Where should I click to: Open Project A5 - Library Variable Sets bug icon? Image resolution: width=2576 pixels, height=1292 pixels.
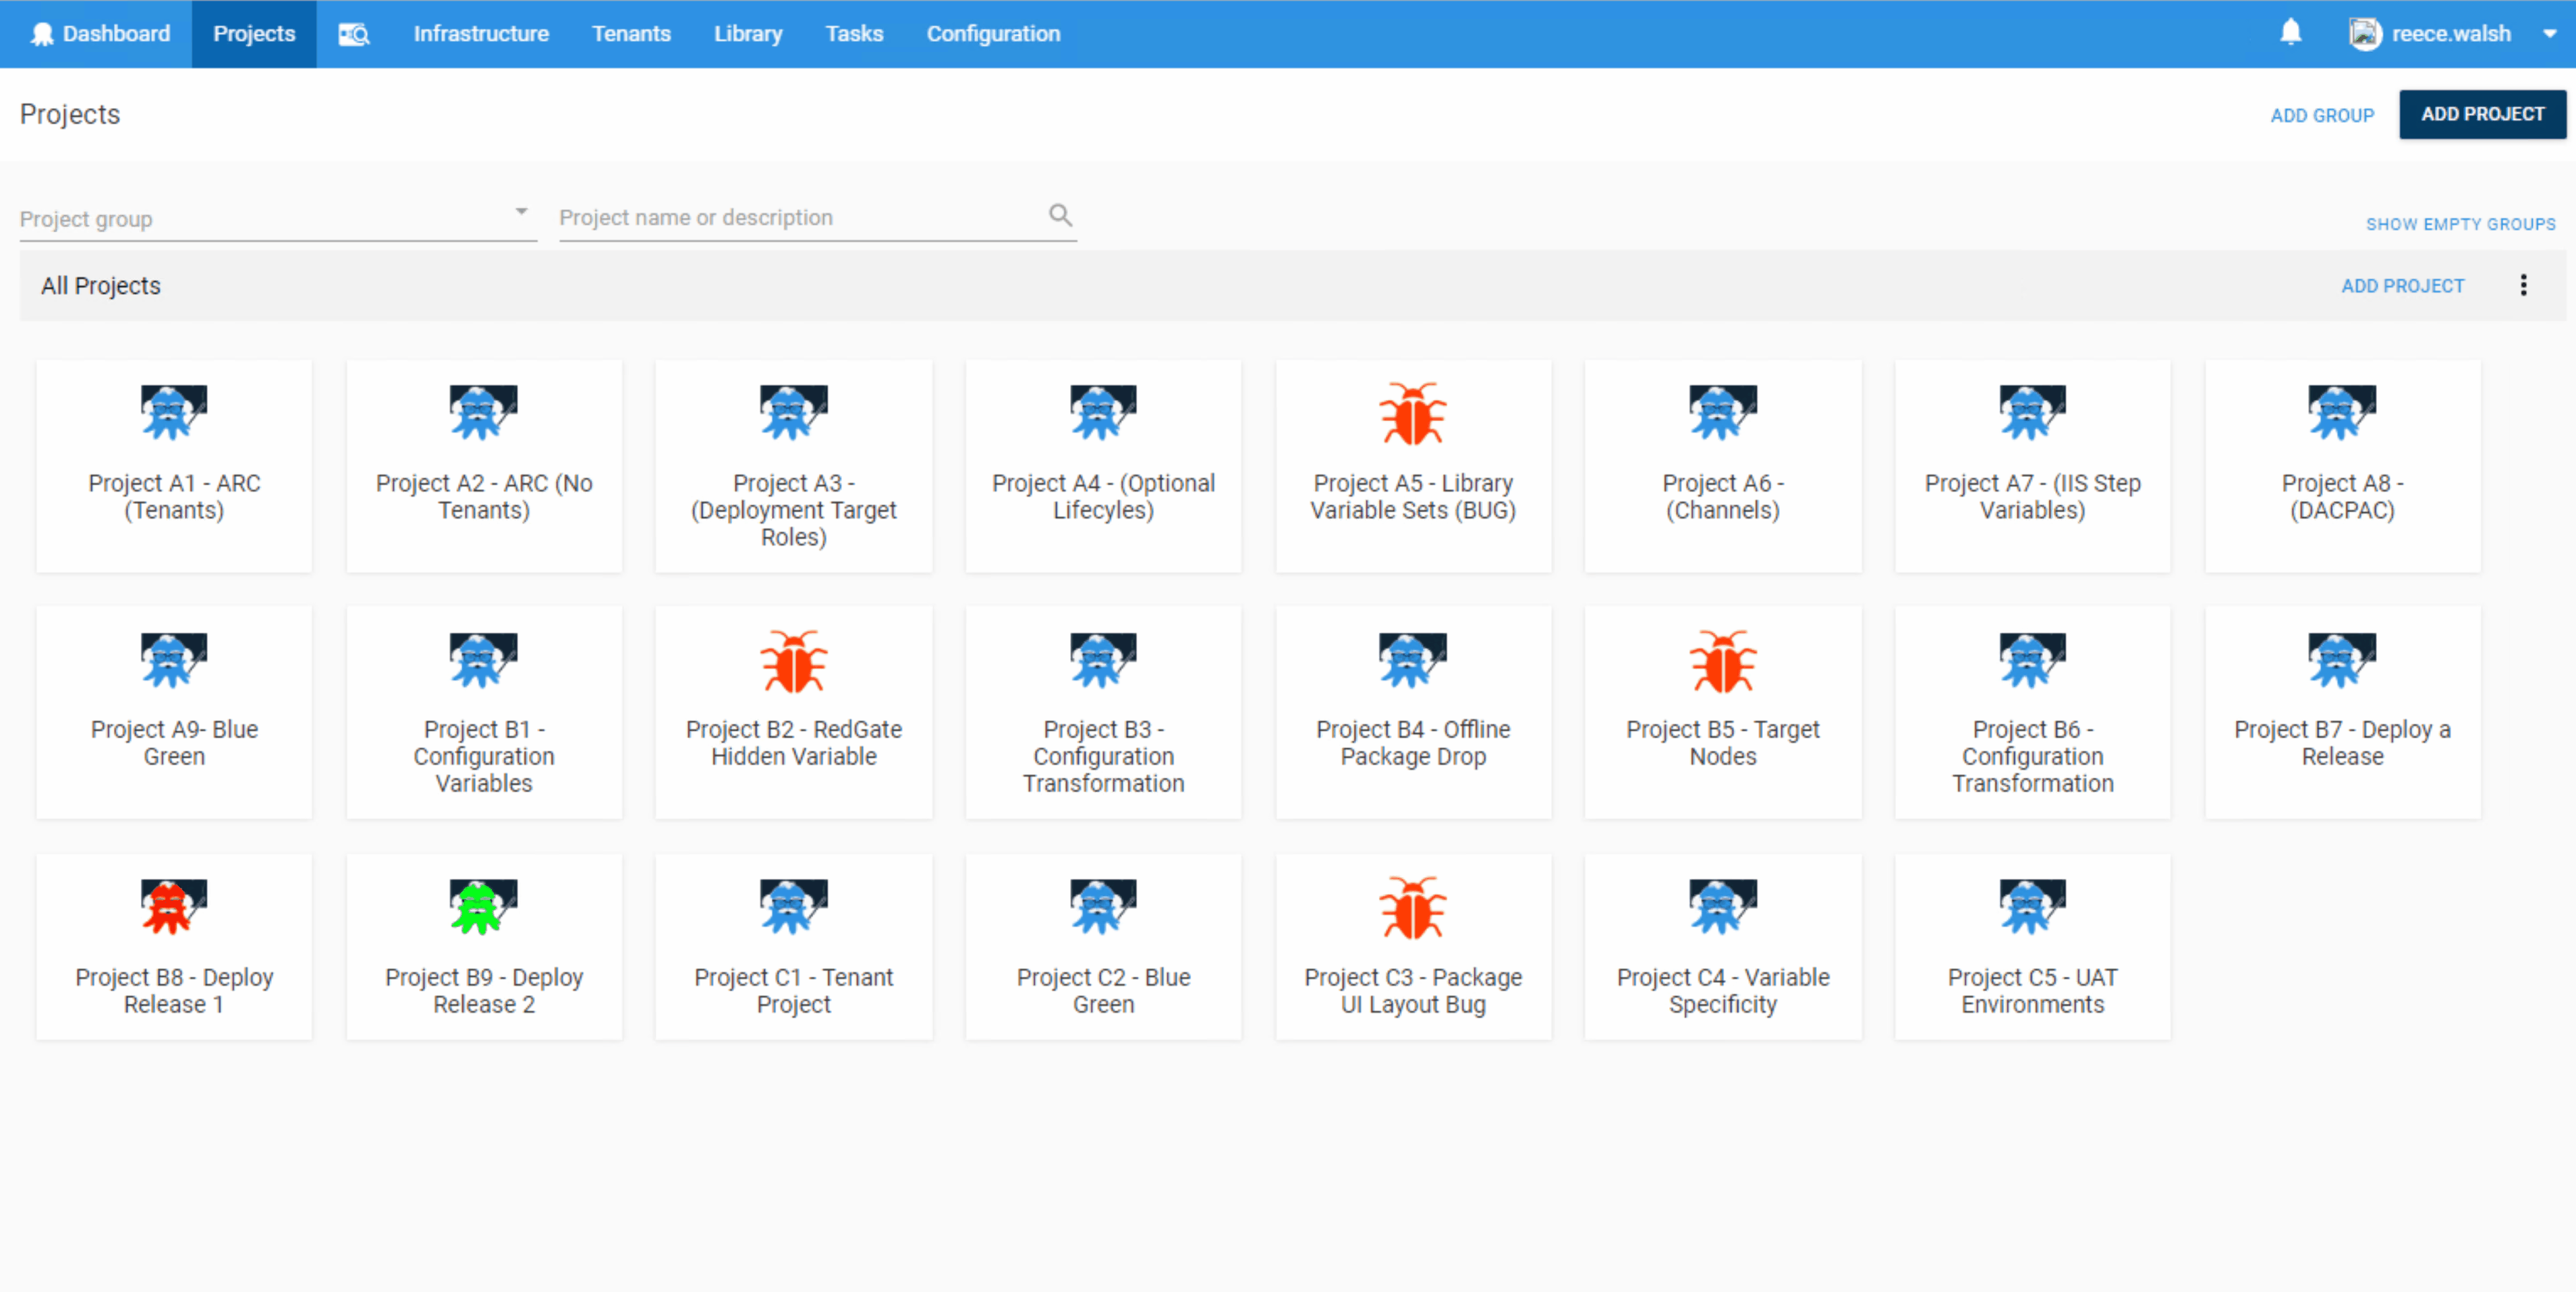1413,412
